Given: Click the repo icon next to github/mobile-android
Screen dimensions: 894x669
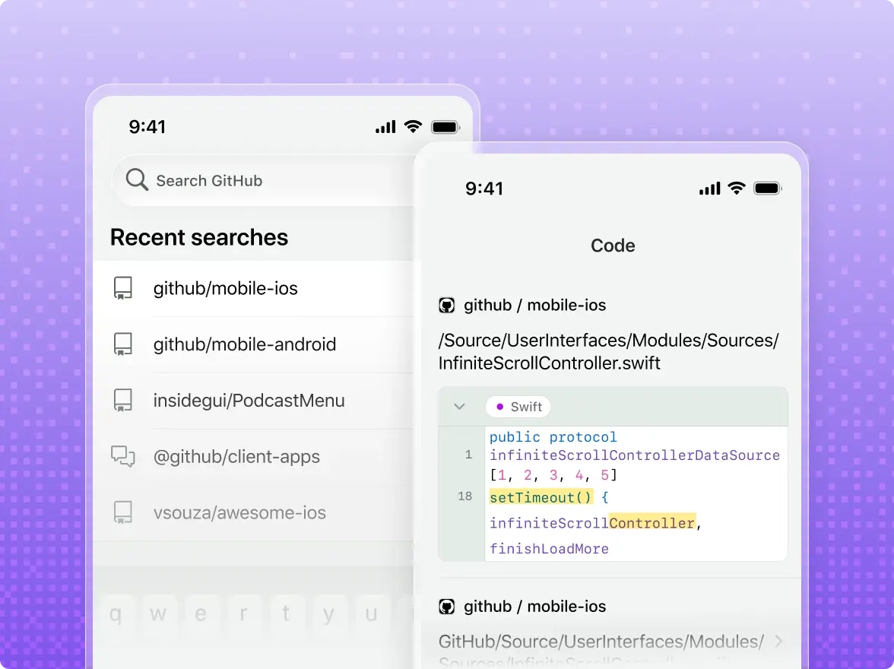Looking at the screenshot, I should (x=122, y=344).
